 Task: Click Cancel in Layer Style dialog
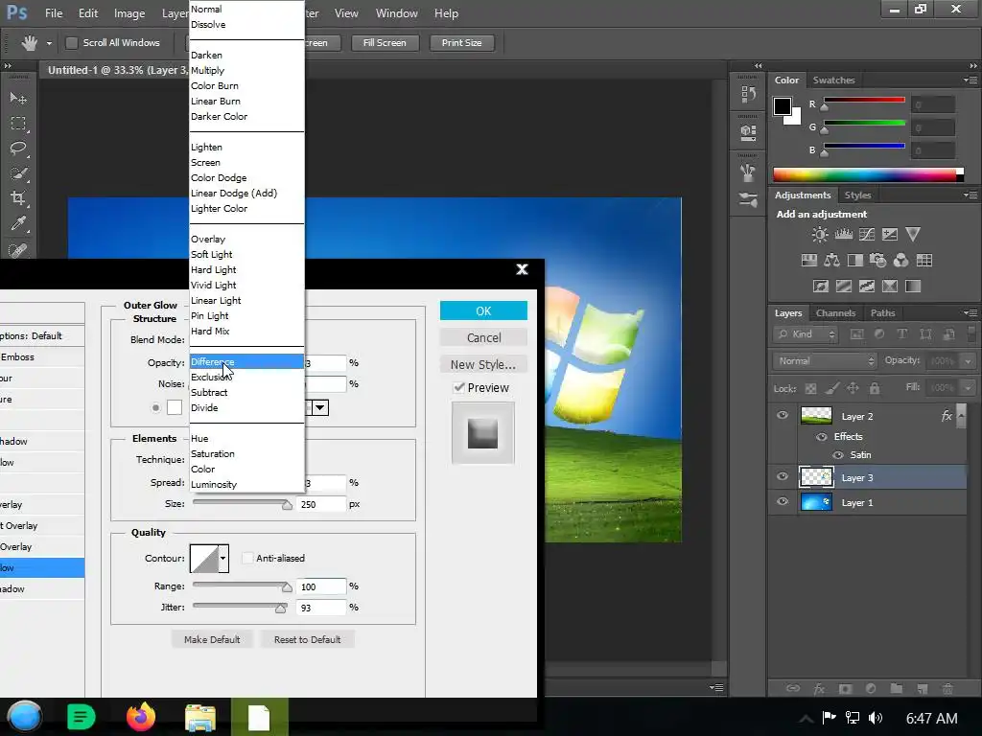tap(483, 337)
